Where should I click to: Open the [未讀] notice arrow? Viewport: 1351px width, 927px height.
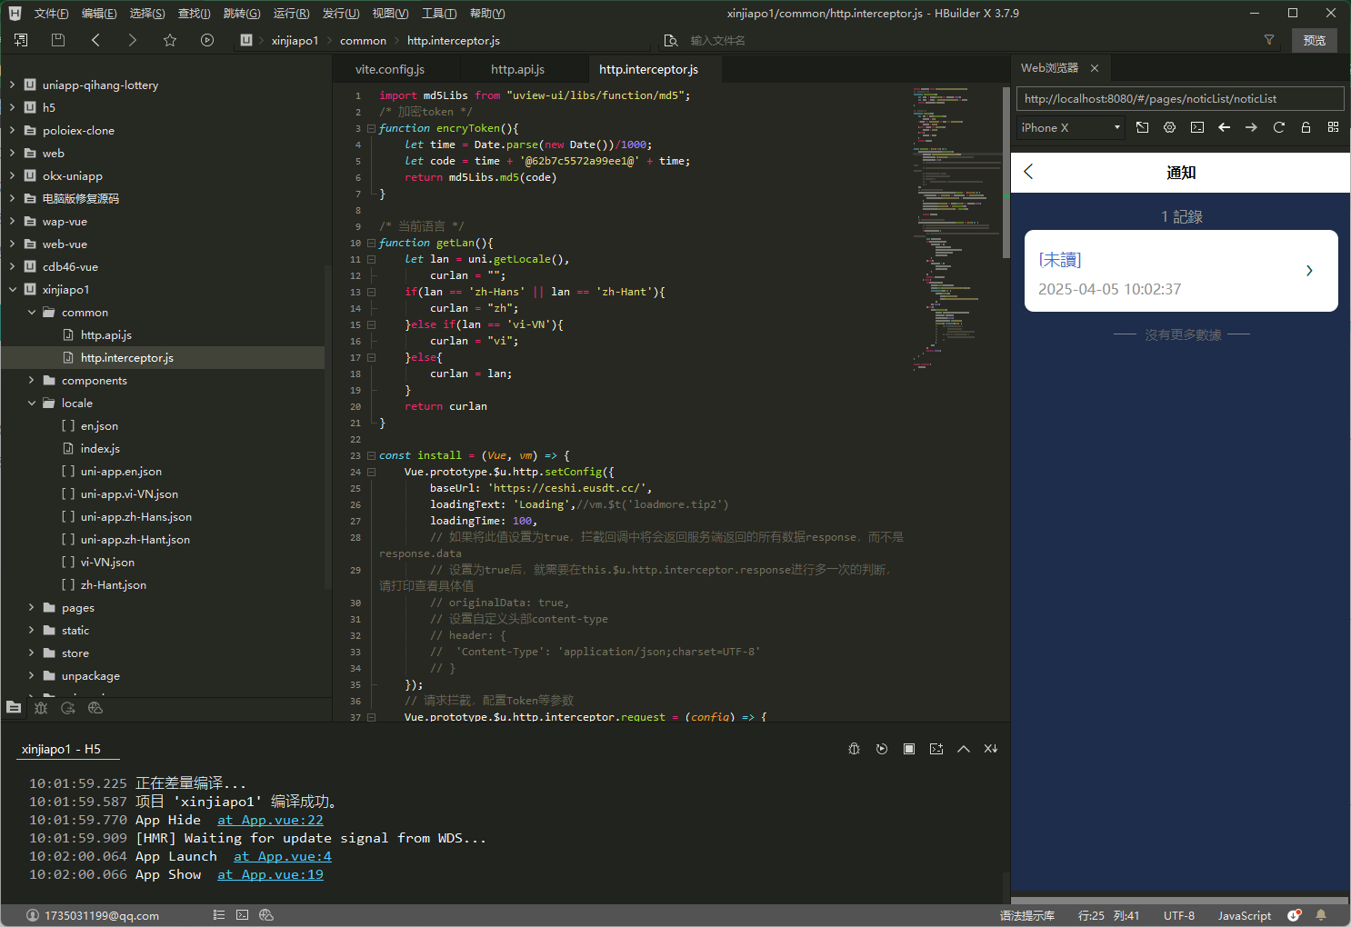click(1309, 271)
